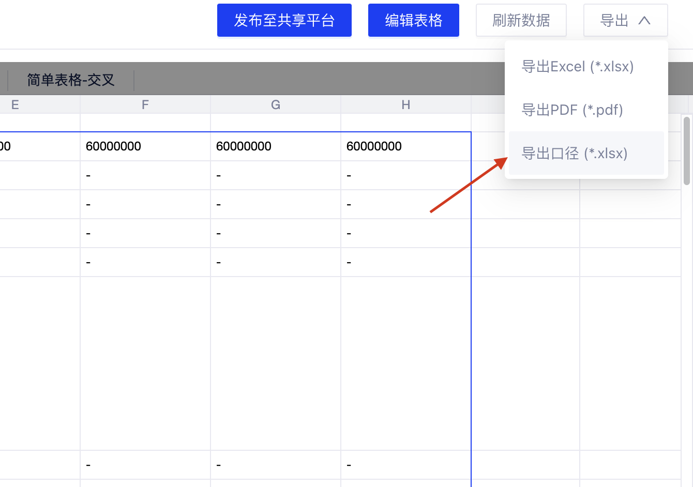Highlight column H via its header
This screenshot has width=693, height=487.
[x=406, y=105]
